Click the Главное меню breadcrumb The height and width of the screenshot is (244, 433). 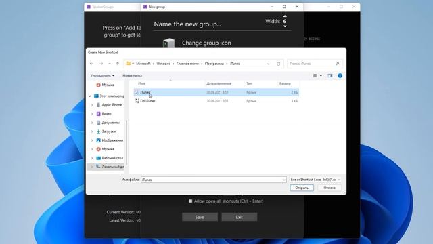[x=187, y=64]
